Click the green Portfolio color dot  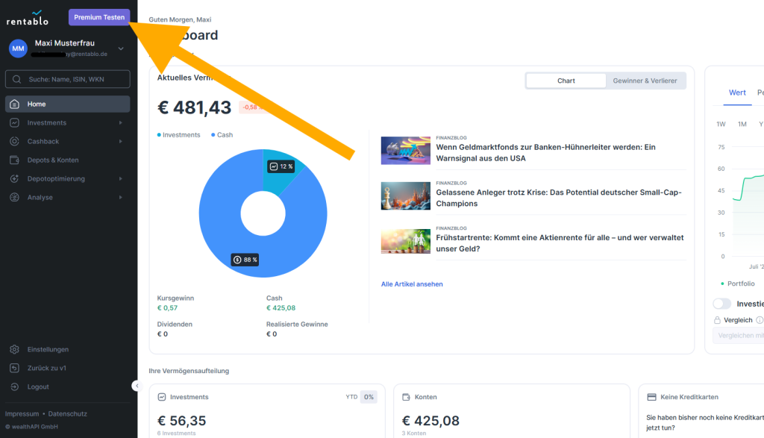[x=721, y=284]
